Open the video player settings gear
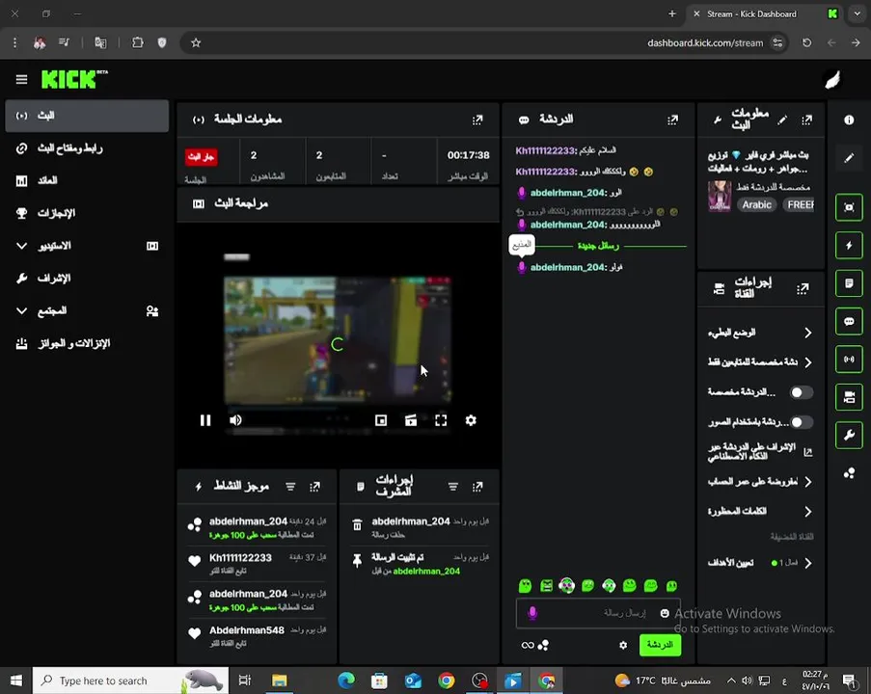 (471, 420)
